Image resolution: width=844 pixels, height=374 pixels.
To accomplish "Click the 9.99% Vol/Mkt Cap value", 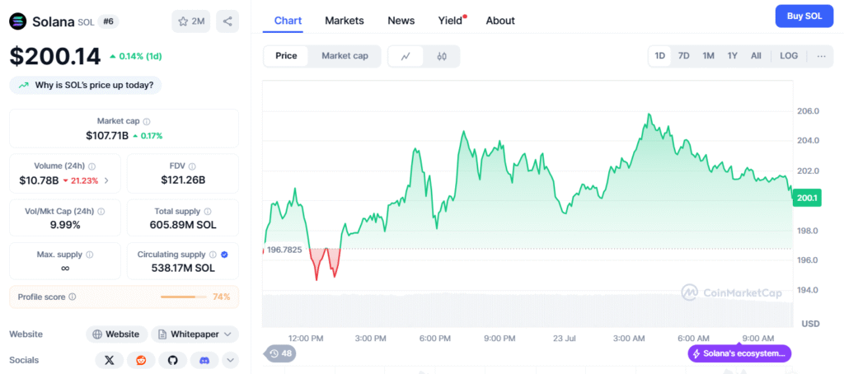I will click(x=64, y=225).
